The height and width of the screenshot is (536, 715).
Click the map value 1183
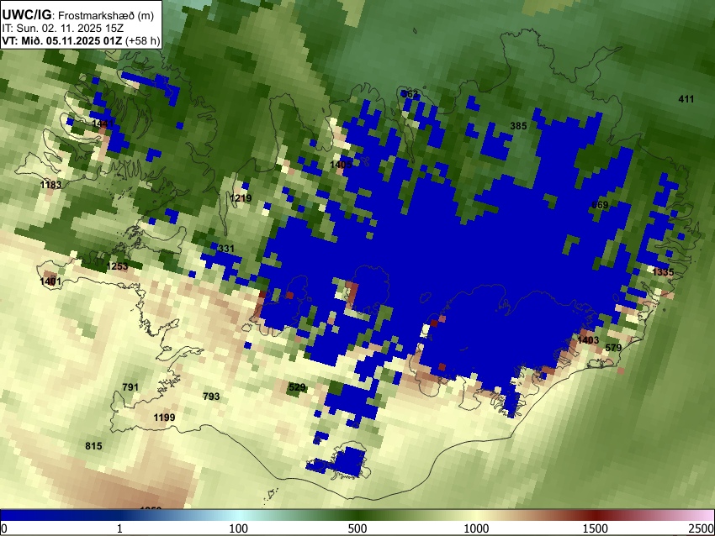pyautogui.click(x=50, y=185)
